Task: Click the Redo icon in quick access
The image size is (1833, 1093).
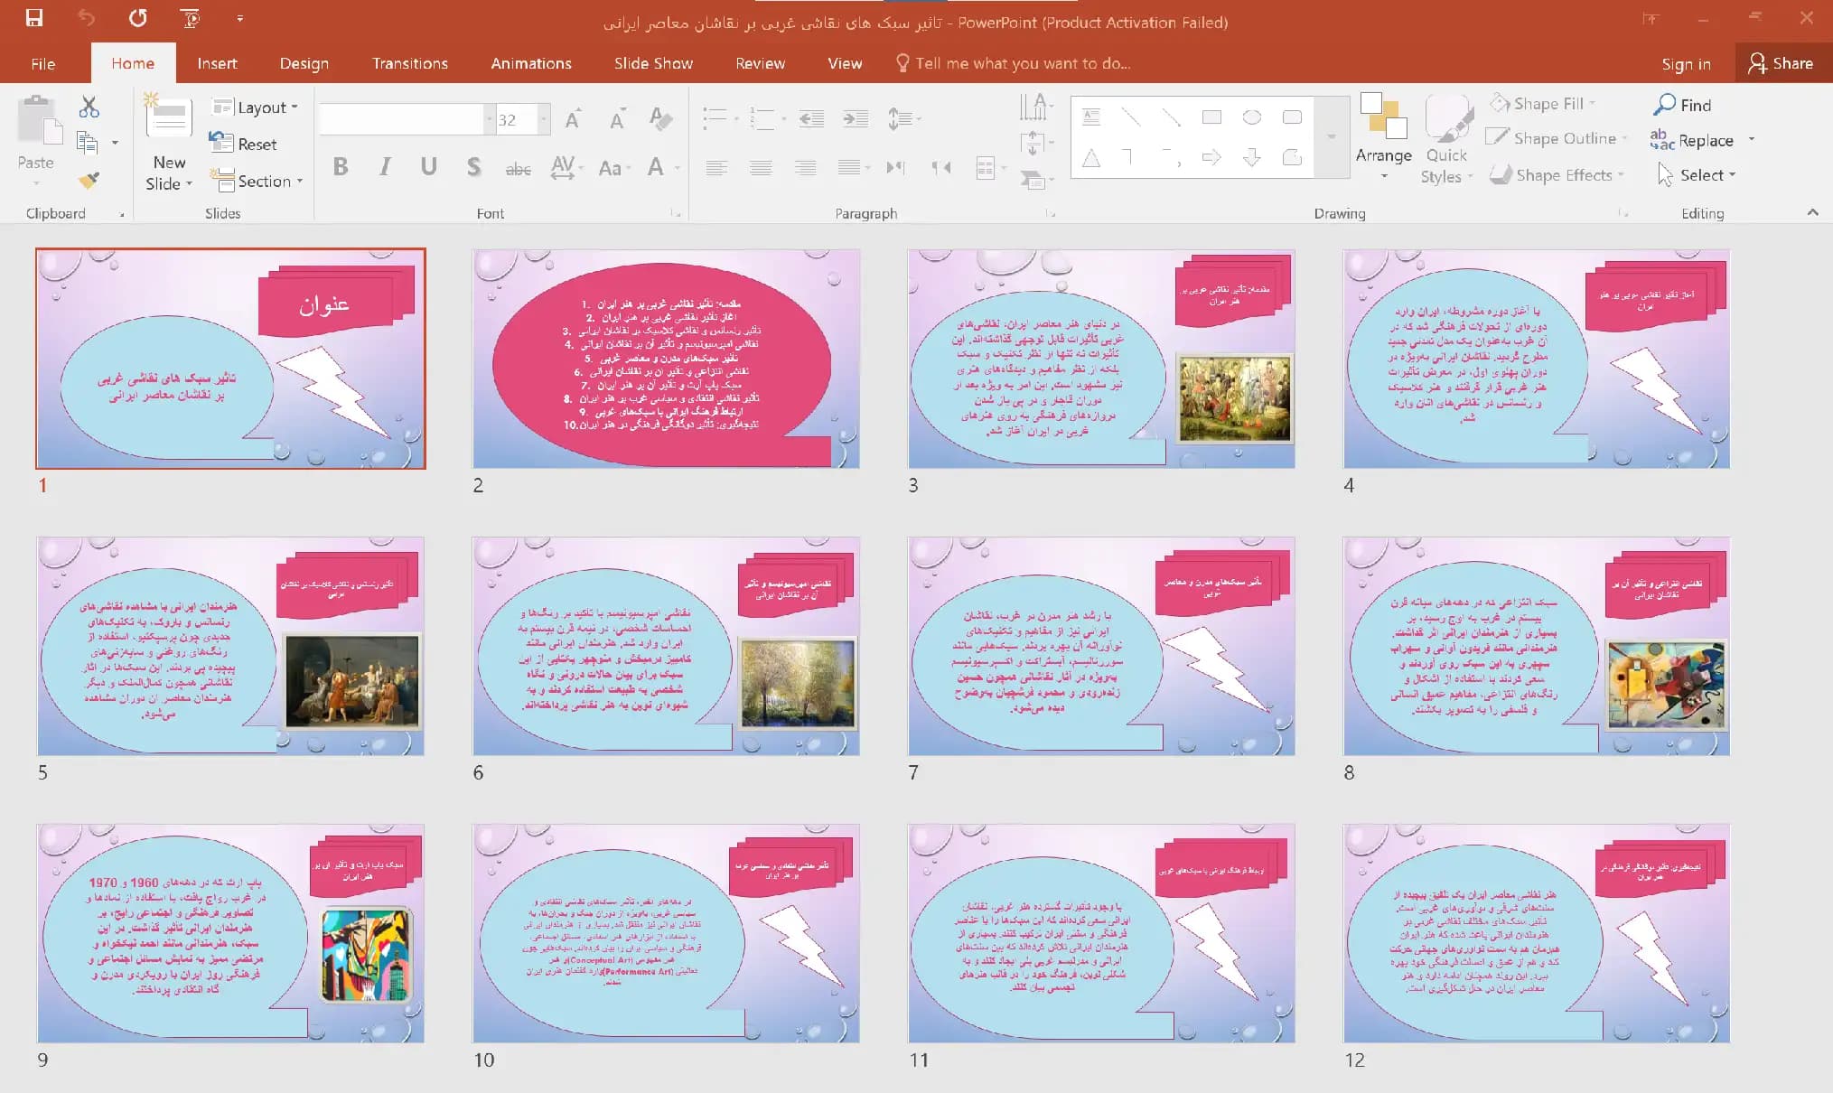Action: [x=137, y=18]
